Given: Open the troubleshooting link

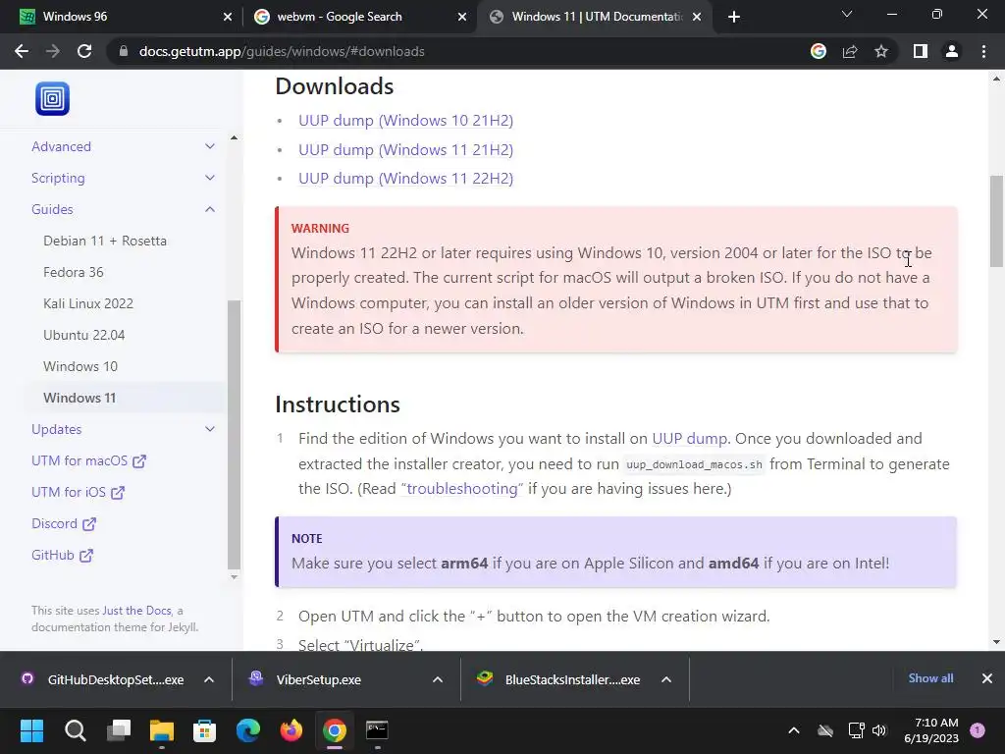Looking at the screenshot, I should [x=462, y=489].
